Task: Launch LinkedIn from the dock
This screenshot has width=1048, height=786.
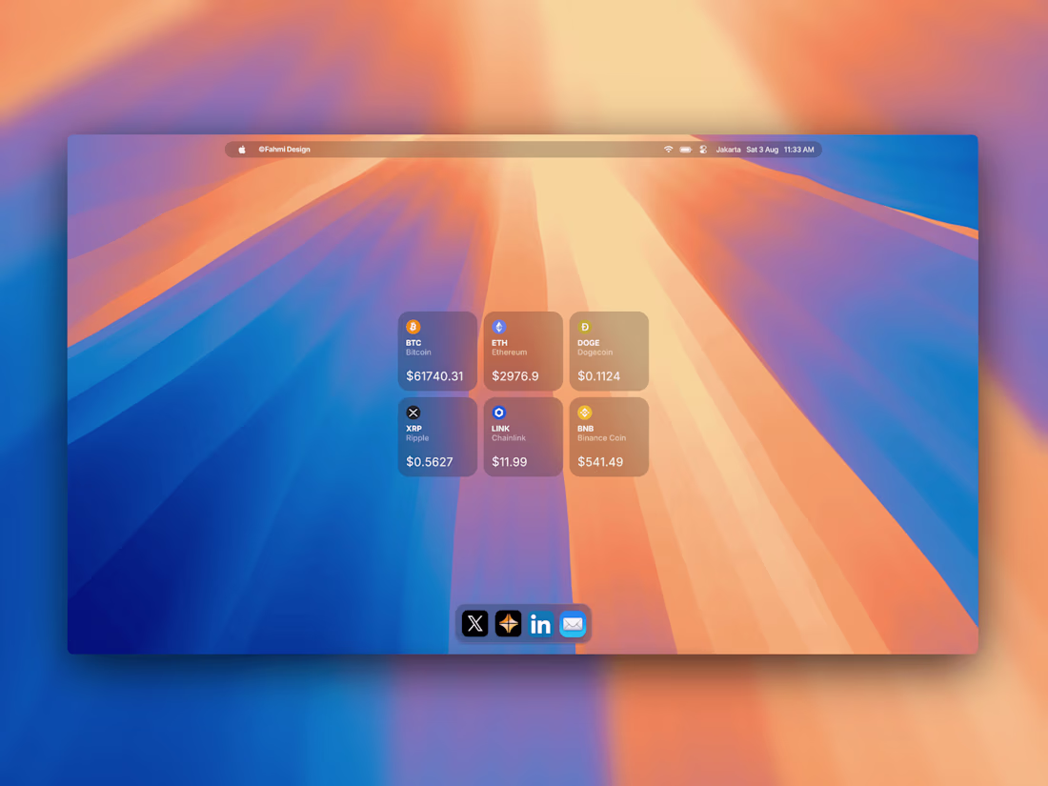Action: (540, 624)
